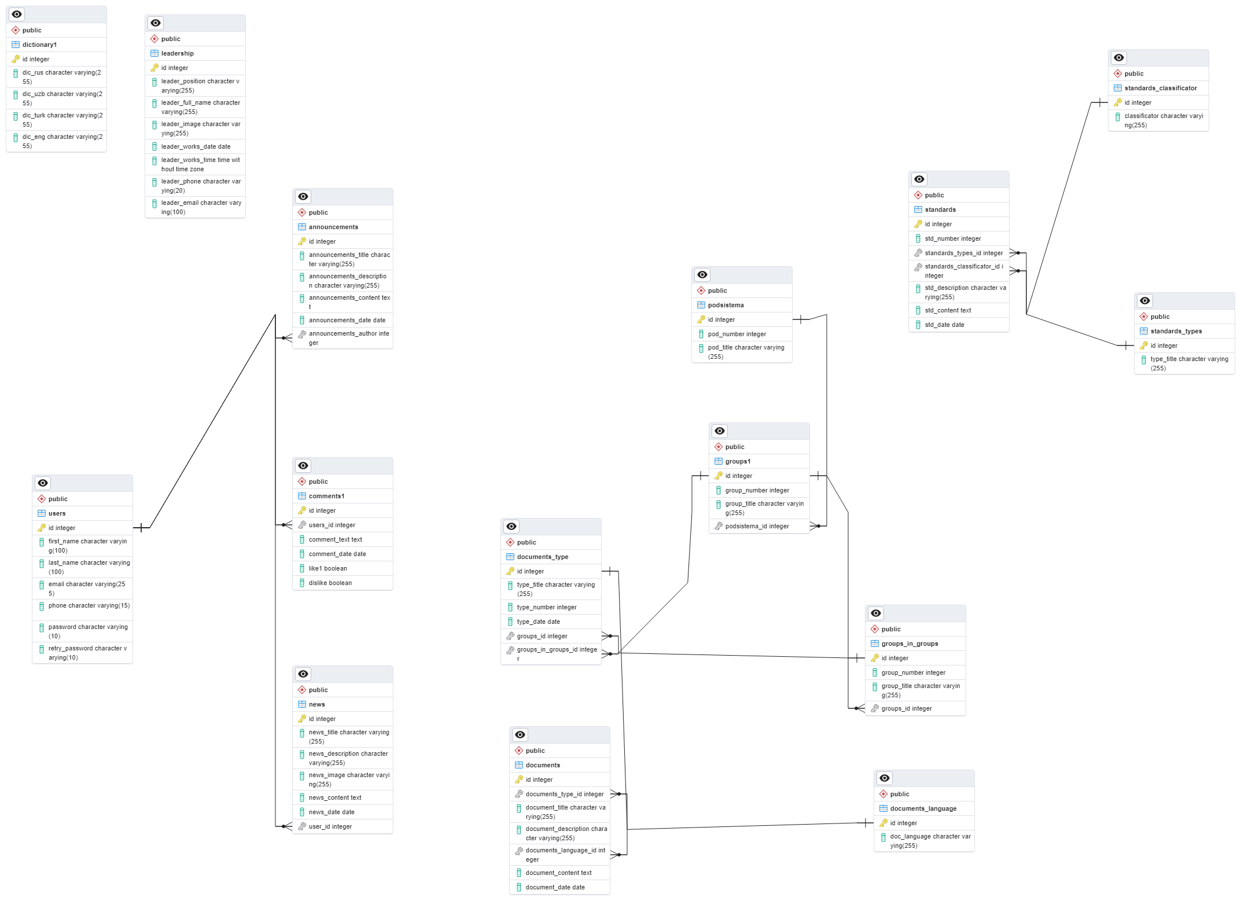
Task: Click primary key icon of users id
Action: [x=42, y=528]
